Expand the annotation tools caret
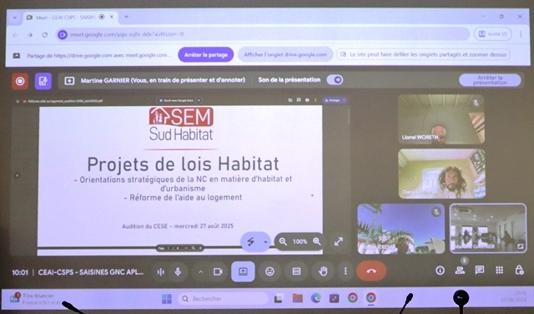This screenshot has width=534, height=314. [x=265, y=241]
